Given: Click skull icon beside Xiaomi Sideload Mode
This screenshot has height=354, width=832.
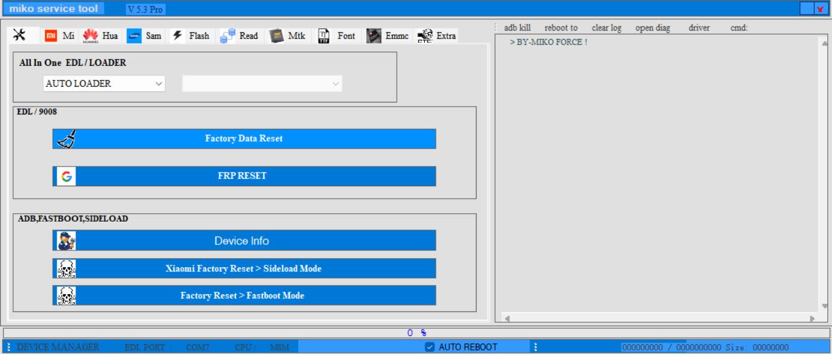Looking at the screenshot, I should (65, 269).
